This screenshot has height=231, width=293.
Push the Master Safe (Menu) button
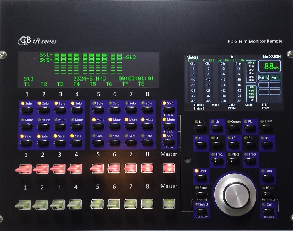[x=169, y=142]
